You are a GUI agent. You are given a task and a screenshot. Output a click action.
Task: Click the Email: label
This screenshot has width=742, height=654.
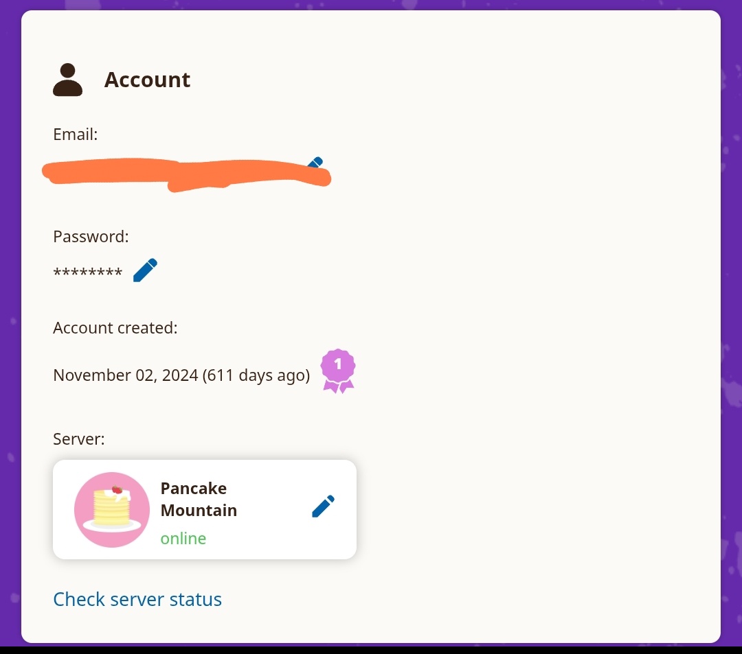(x=76, y=135)
